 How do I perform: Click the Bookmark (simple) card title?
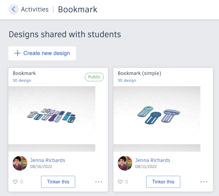139,73
